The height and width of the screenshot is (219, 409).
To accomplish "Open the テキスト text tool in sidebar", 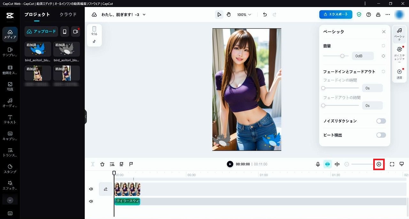I will point(10,119).
